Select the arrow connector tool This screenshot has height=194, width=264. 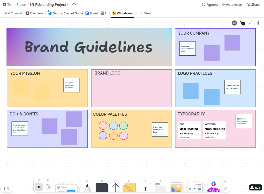click(x=115, y=187)
